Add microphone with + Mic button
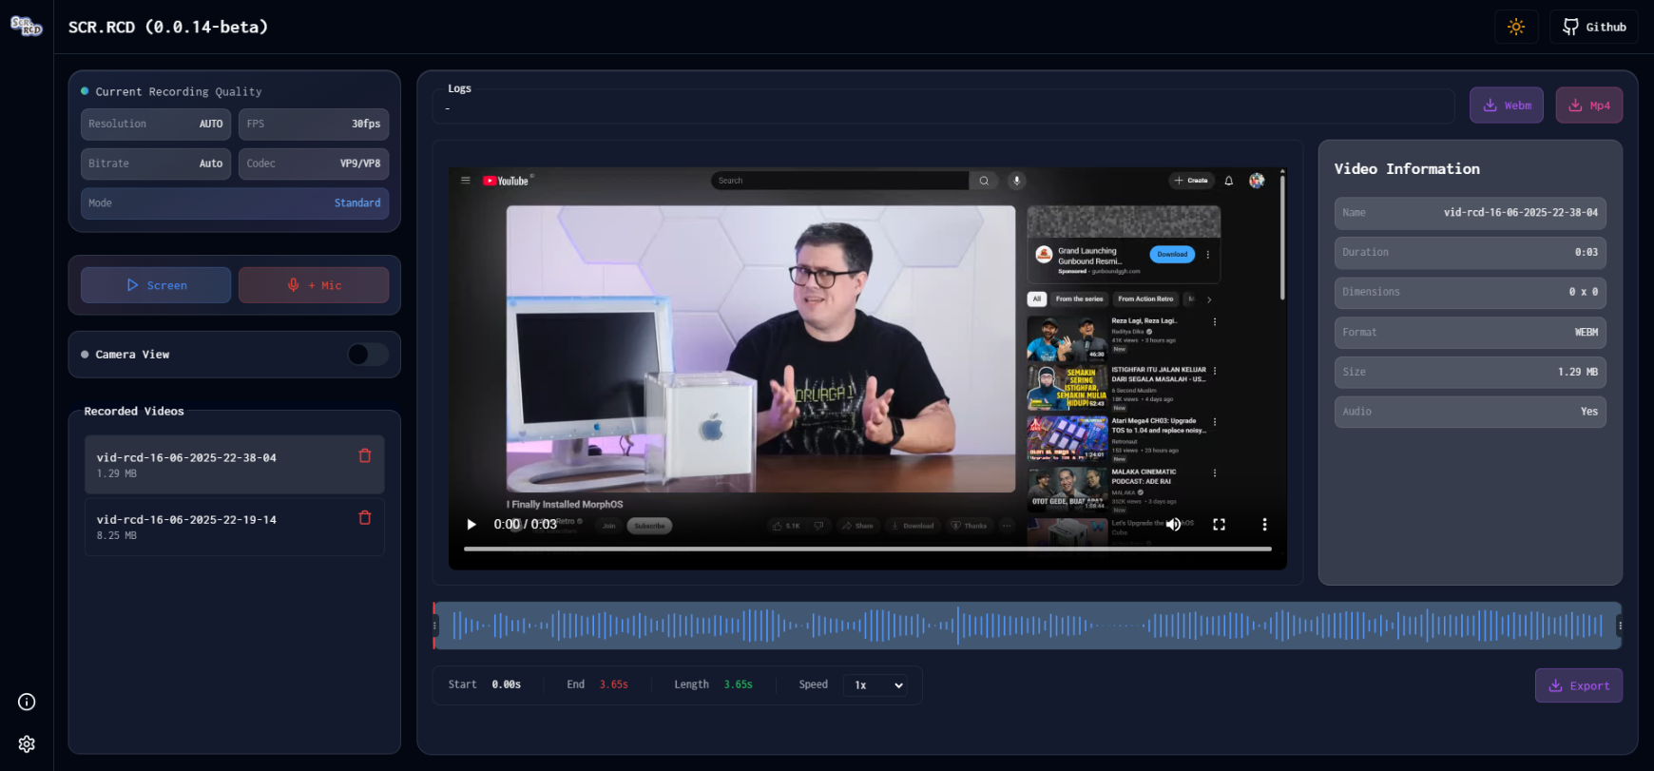 [314, 285]
